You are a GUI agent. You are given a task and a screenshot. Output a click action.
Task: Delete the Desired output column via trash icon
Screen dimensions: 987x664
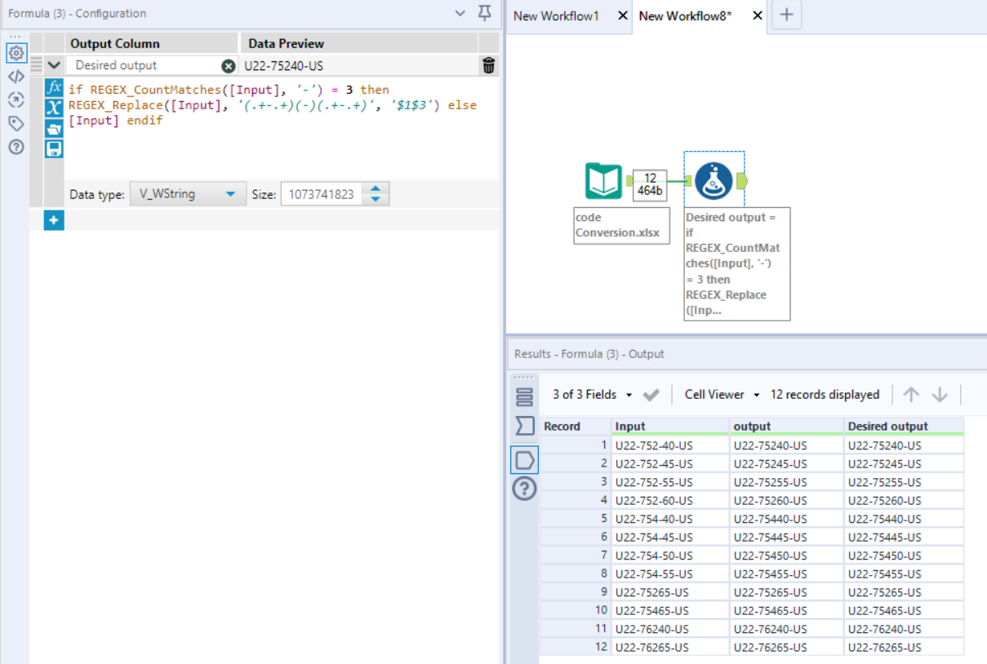(487, 65)
